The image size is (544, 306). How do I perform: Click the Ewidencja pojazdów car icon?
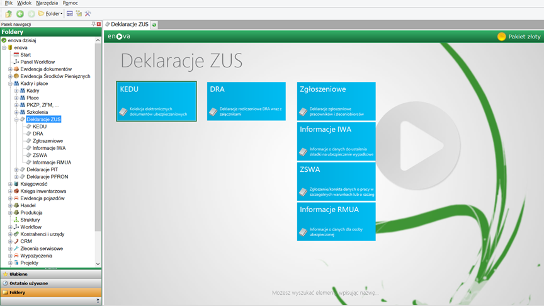point(16,198)
